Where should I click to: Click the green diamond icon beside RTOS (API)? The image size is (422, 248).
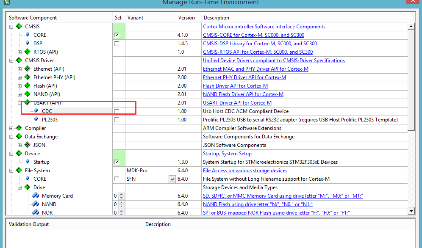click(28, 52)
